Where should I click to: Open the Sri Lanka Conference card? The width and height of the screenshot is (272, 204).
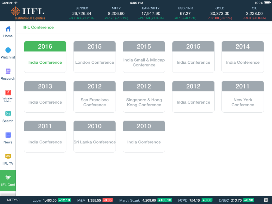95,137
